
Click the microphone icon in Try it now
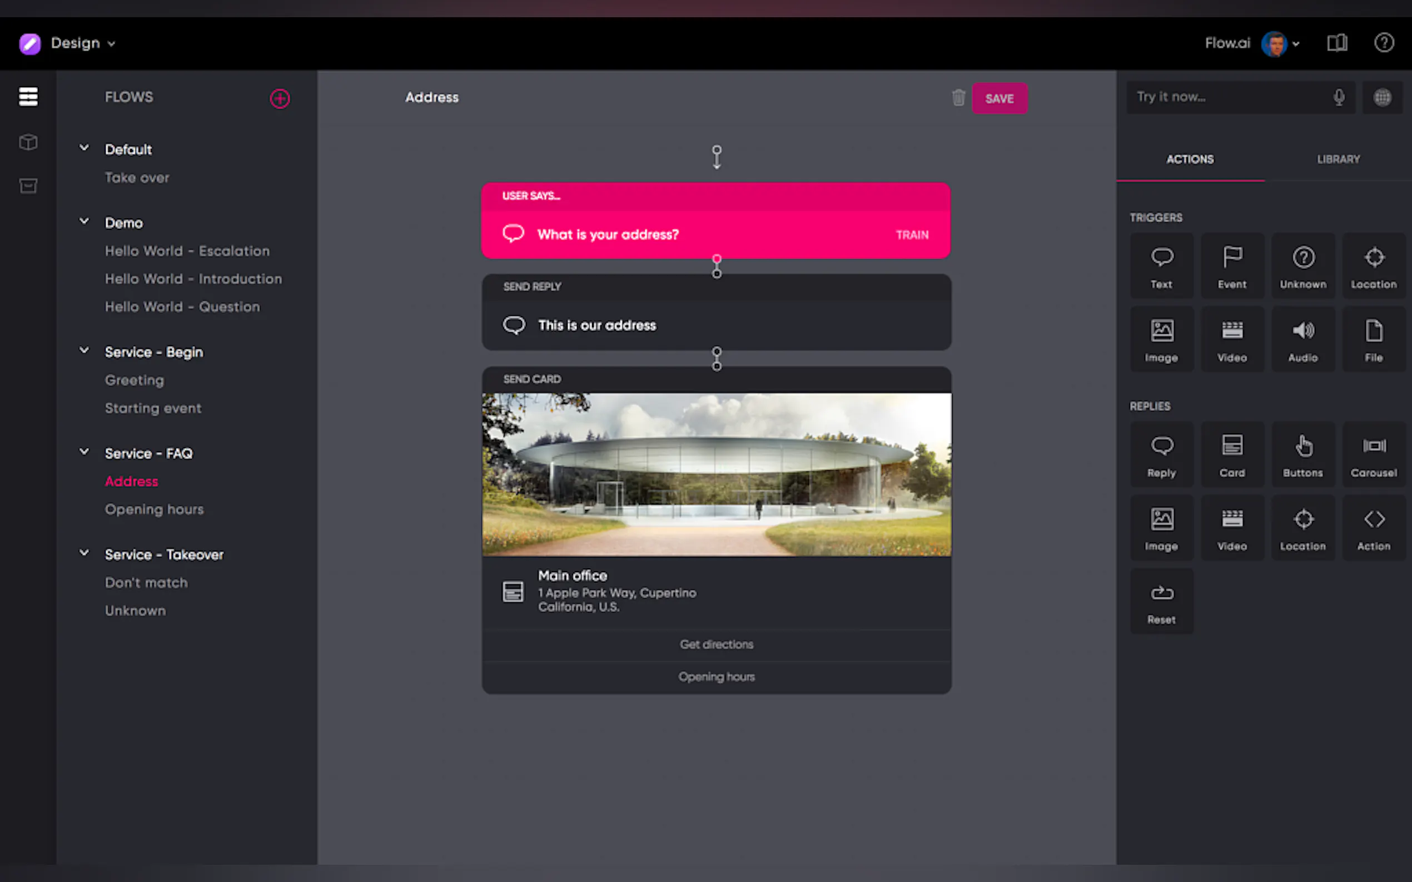tap(1339, 97)
